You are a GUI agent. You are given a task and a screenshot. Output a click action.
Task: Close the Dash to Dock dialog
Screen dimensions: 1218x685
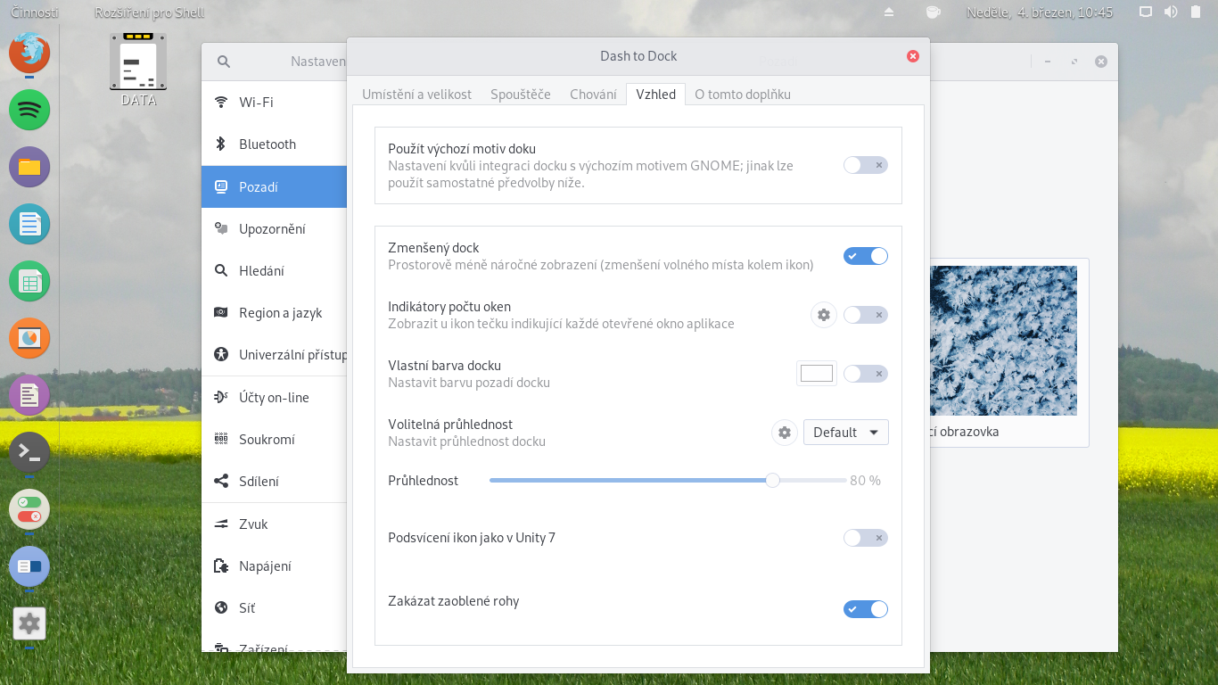913,56
